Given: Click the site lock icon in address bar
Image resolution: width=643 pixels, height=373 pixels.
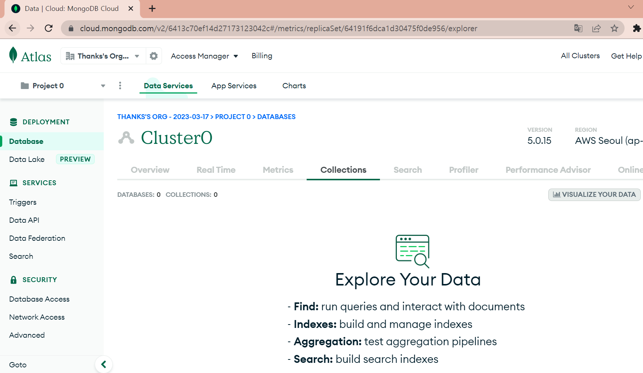Looking at the screenshot, I should click(71, 29).
